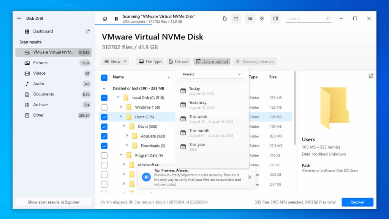Switch results to list view
This screenshot has height=219, width=389.
click(250, 18)
